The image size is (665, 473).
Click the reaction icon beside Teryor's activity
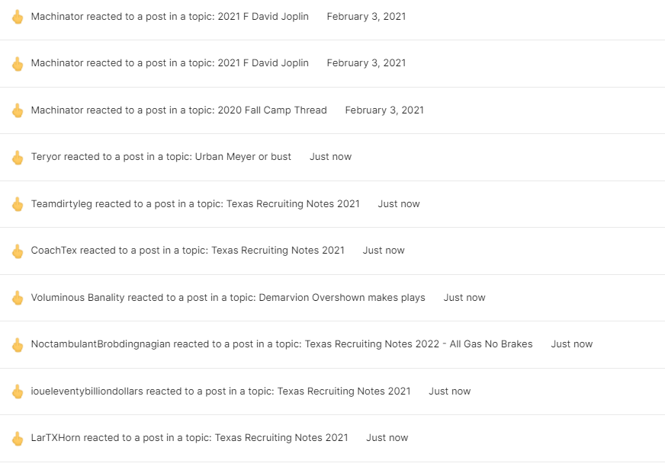click(18, 158)
